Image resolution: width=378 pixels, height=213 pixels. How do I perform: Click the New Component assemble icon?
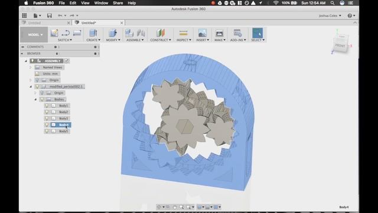[x=129, y=33]
